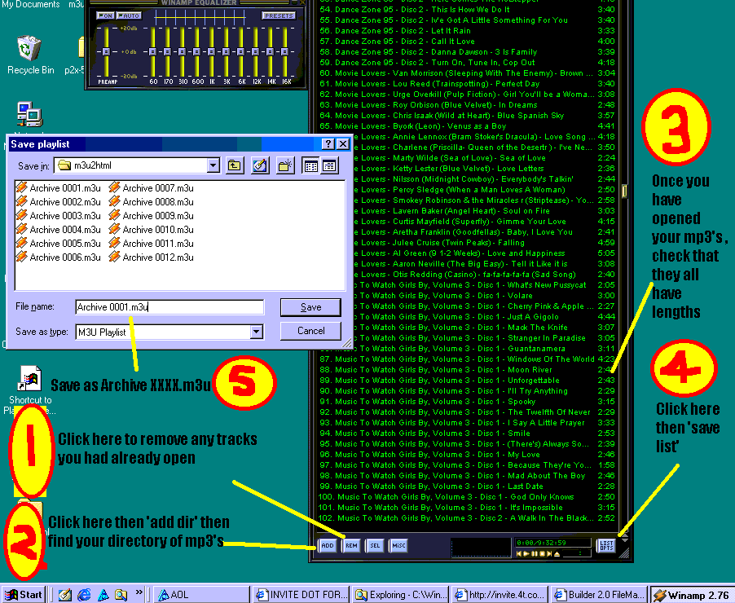The width and height of the screenshot is (735, 603).
Task: Toggle the equalizer AUTO button
Action: click(x=129, y=15)
